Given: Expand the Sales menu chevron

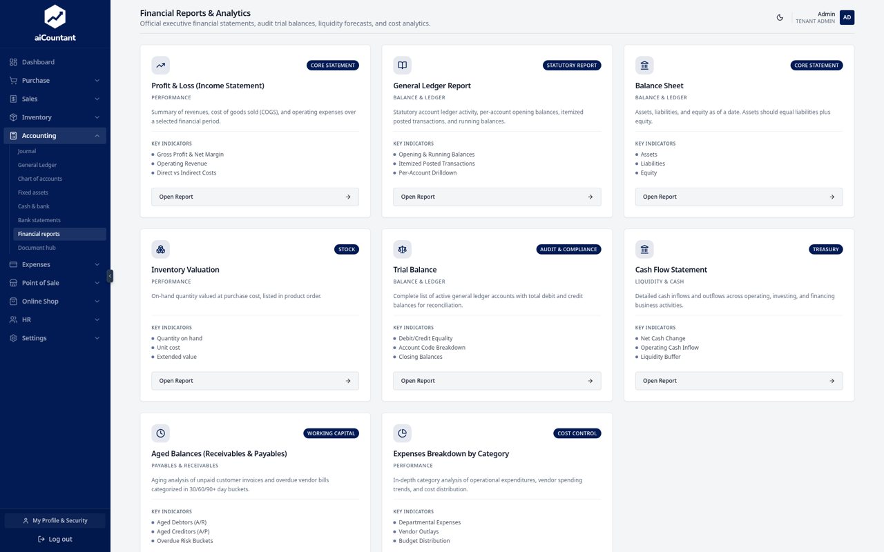Looking at the screenshot, I should coord(97,99).
